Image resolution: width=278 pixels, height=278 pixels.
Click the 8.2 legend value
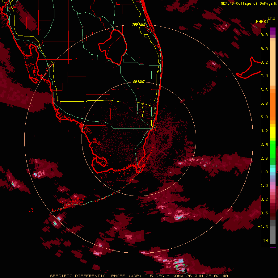264,62
